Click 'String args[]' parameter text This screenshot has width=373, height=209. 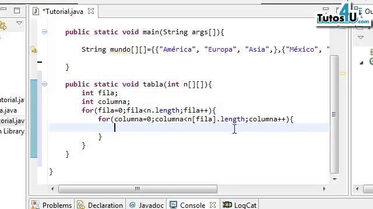pos(189,32)
